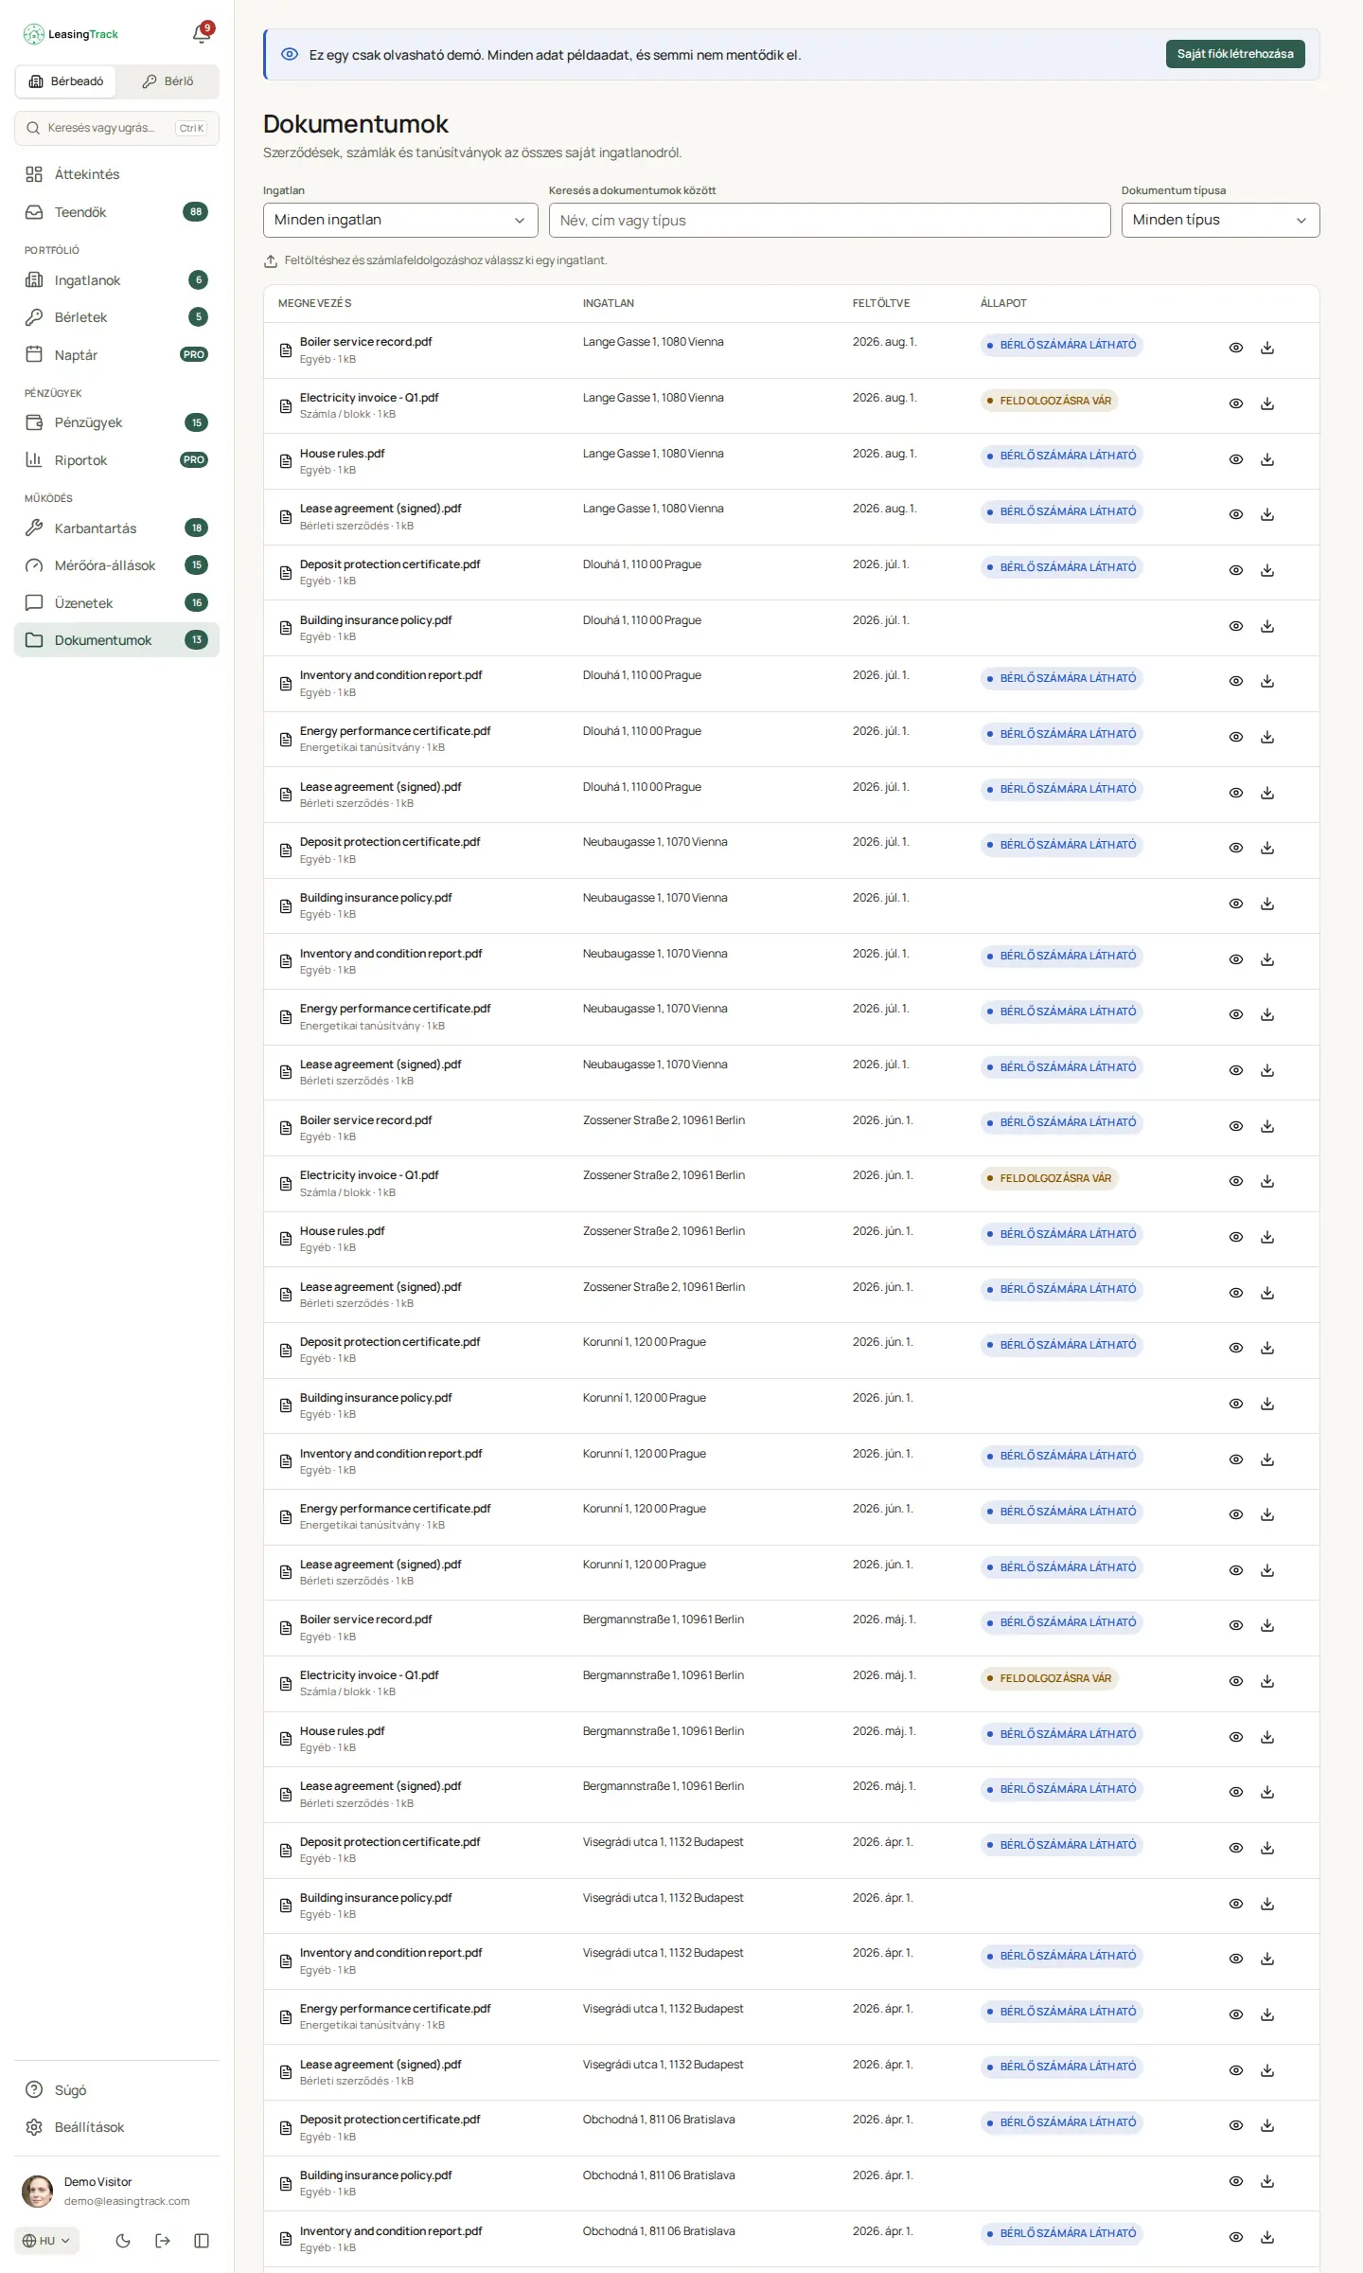Viewport: 1363px width, 2273px height.
Task: Click the logout icon in sidebar footer
Action: click(163, 2240)
